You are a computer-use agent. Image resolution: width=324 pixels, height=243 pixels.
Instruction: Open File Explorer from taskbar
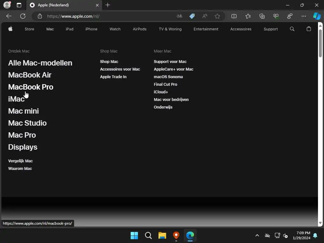tap(162, 235)
